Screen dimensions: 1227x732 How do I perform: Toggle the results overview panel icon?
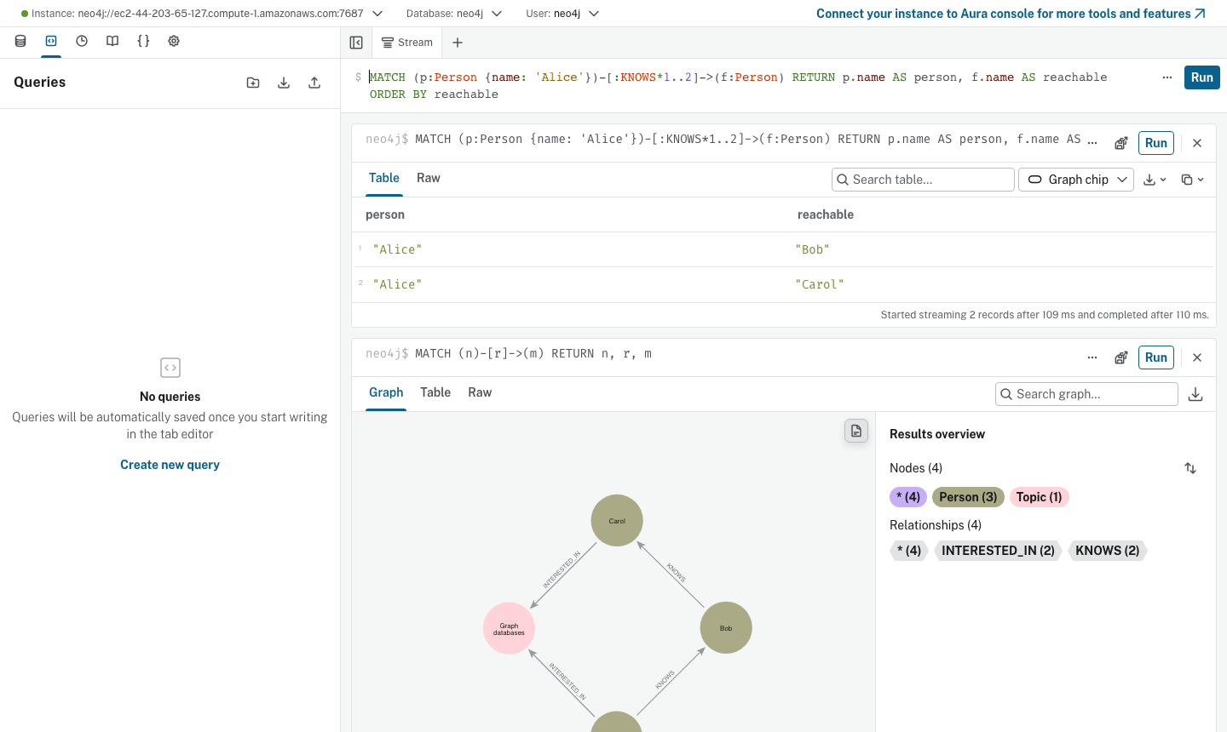[x=856, y=431]
